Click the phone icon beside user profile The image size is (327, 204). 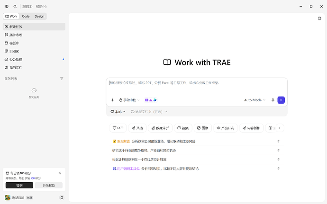[x=62, y=197]
